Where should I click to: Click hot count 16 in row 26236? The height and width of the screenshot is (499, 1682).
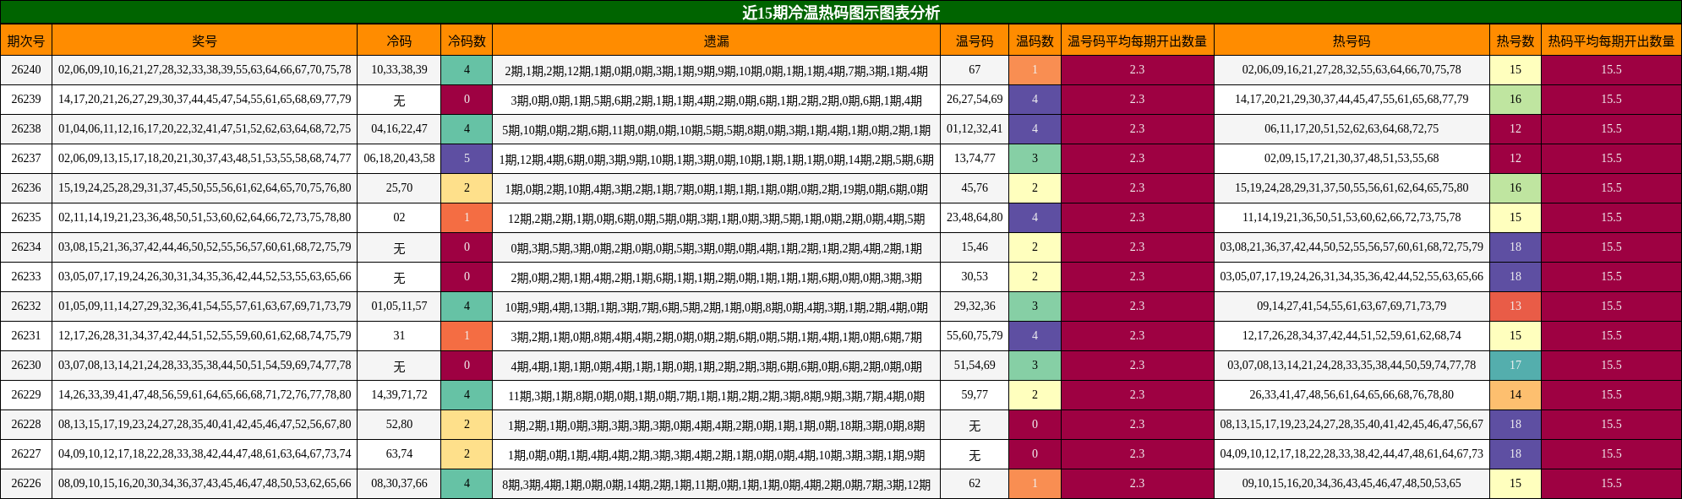[1515, 188]
